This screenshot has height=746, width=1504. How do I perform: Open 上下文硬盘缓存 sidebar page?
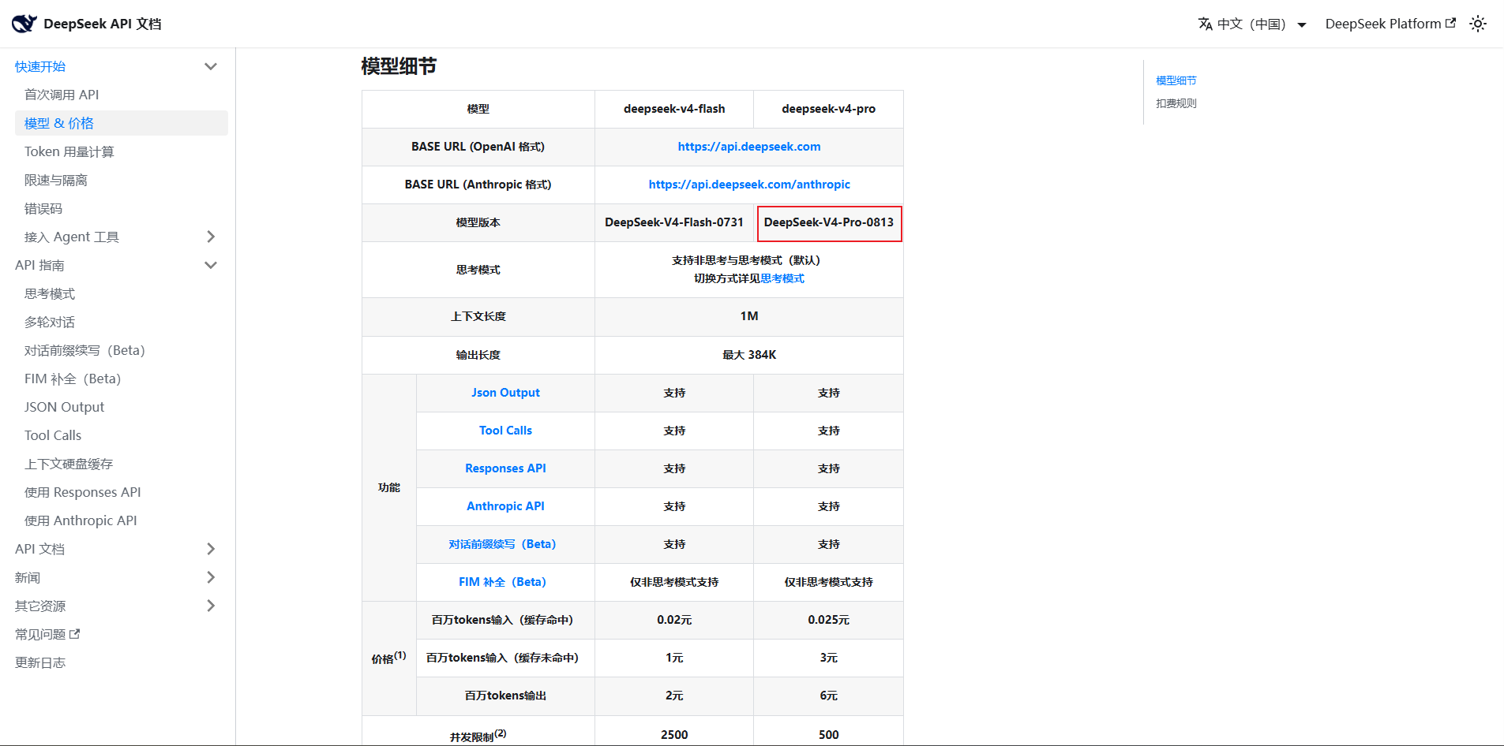click(x=69, y=464)
